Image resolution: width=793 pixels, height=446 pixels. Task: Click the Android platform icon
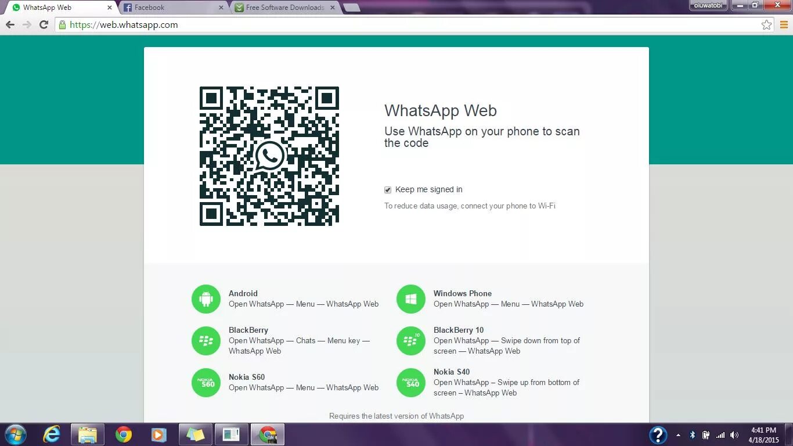coord(206,299)
